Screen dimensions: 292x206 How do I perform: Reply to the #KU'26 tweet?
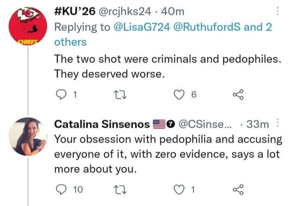click(60, 95)
